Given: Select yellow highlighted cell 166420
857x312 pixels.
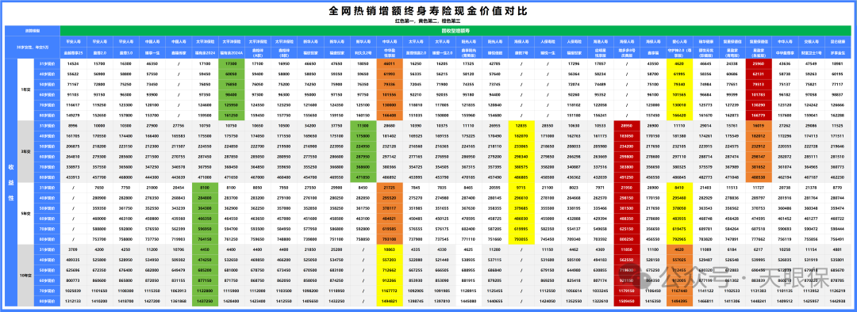Looking at the screenshot, I should tap(681, 115).
